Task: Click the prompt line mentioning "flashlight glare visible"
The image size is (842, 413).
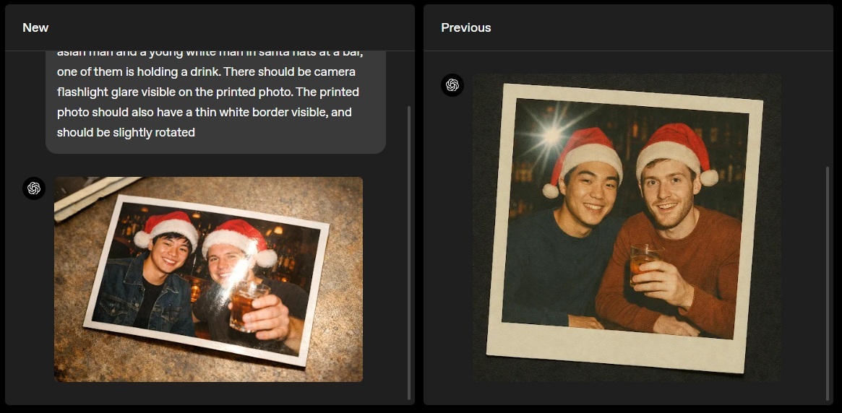Action: tap(208, 92)
